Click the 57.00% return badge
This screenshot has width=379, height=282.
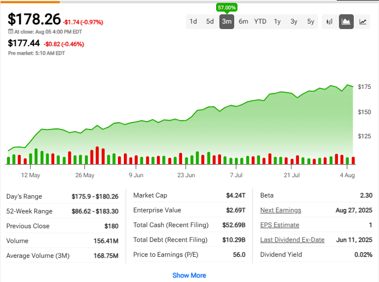click(x=227, y=8)
